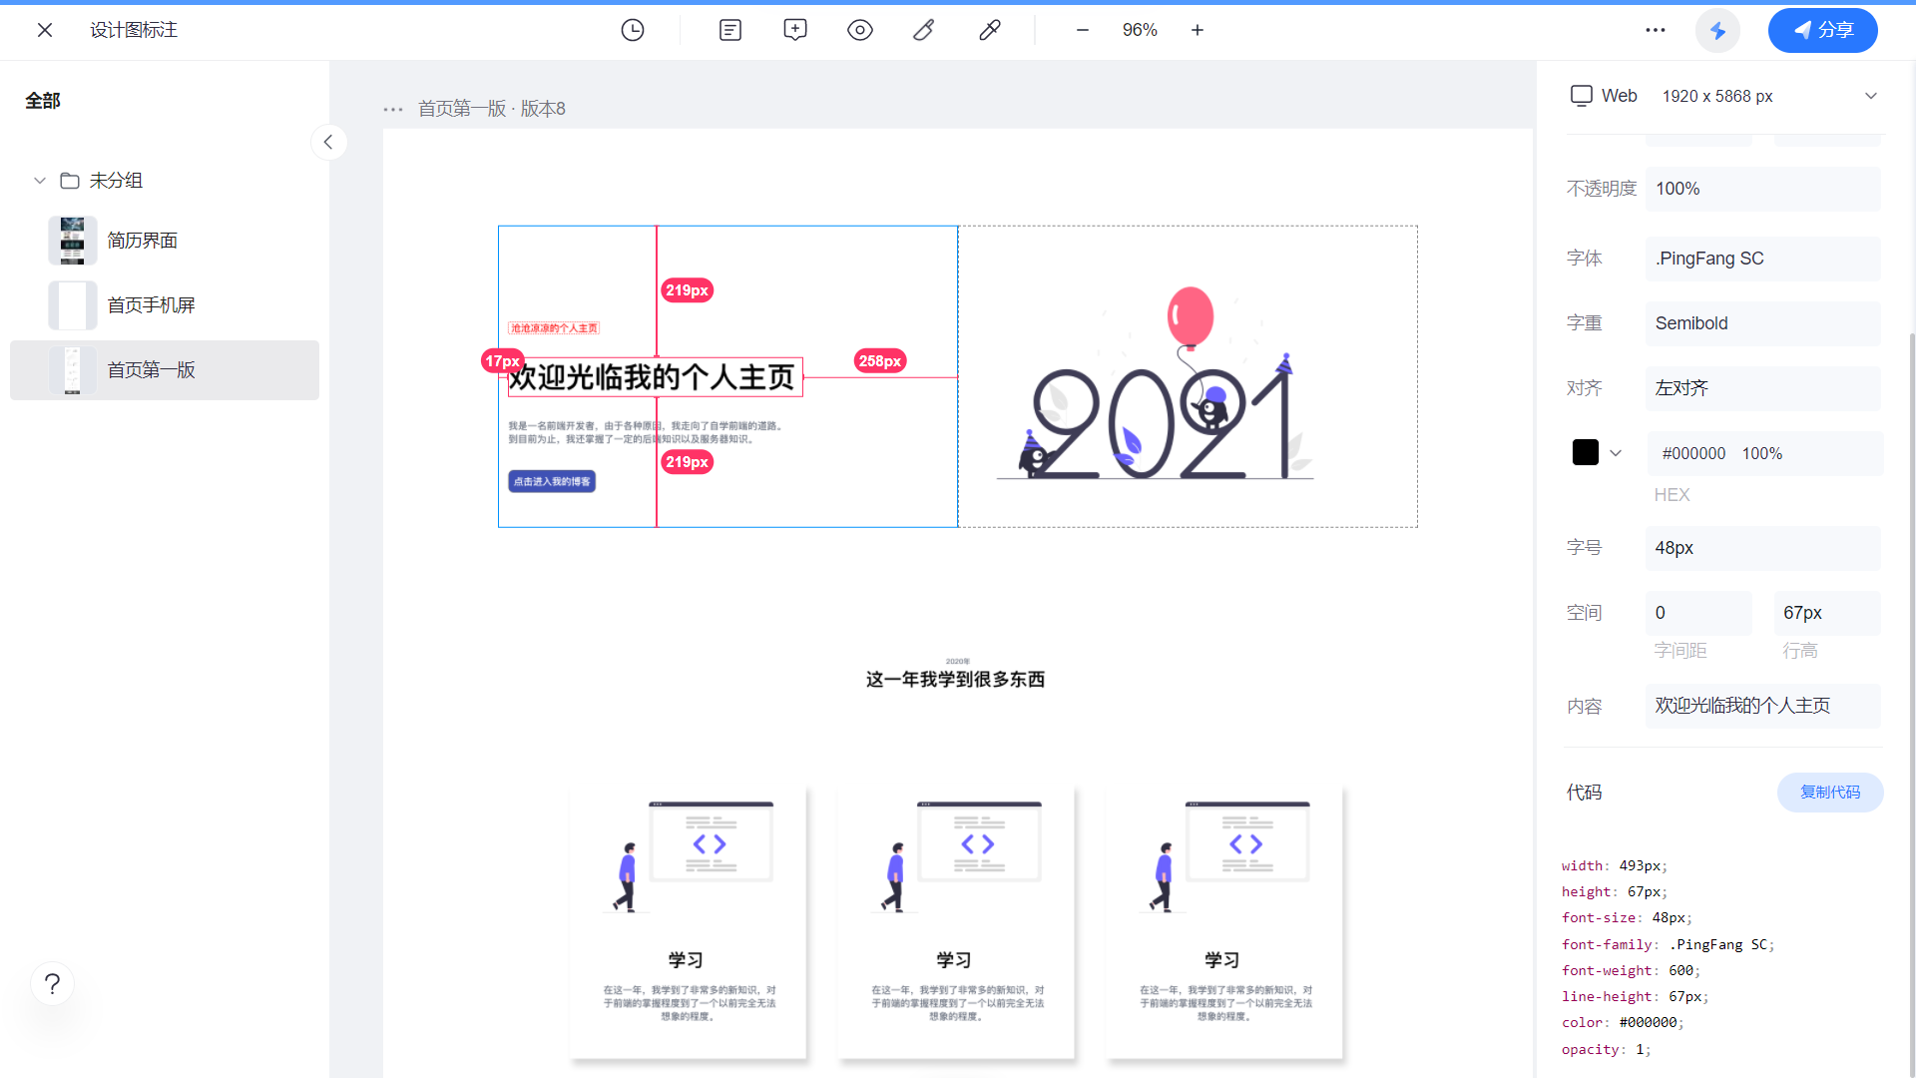Collapse the left sidebar panel arrow
This screenshot has height=1078, width=1916.
pyautogui.click(x=328, y=142)
